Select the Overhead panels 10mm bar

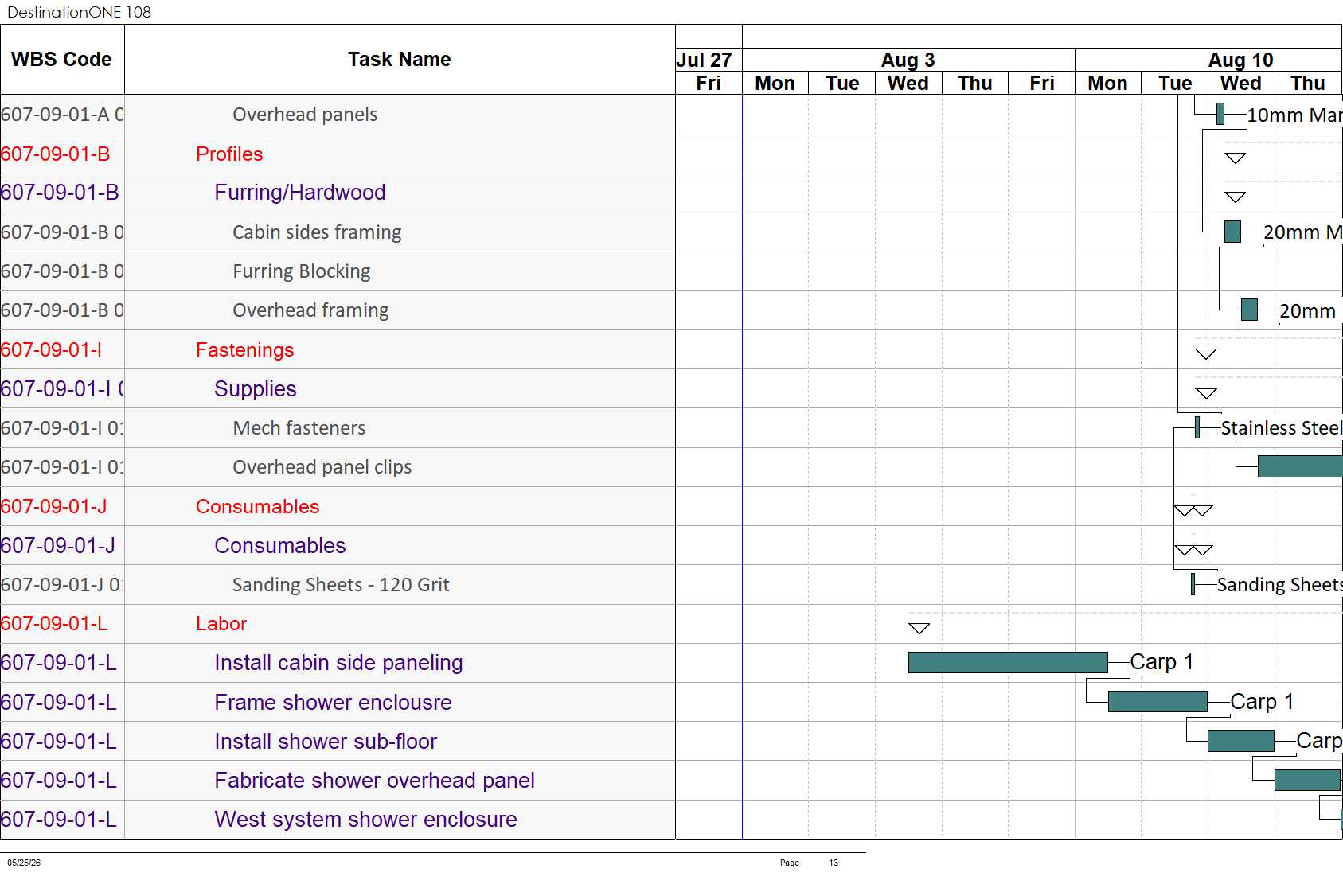point(1220,114)
